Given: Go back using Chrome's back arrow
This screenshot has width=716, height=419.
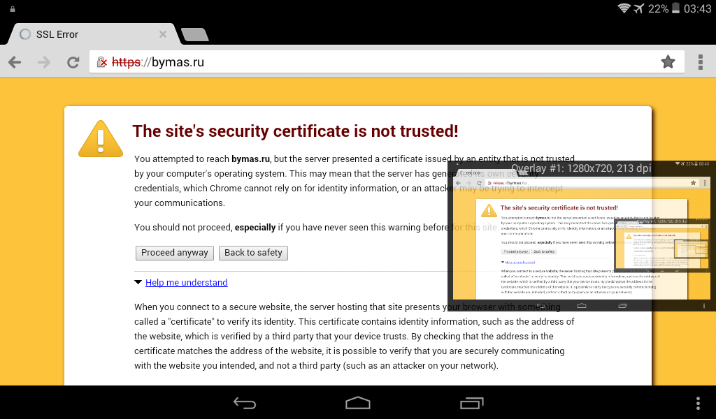Looking at the screenshot, I should (15, 62).
